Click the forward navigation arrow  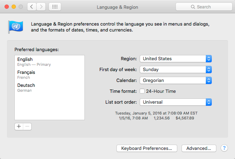coord(41,7)
